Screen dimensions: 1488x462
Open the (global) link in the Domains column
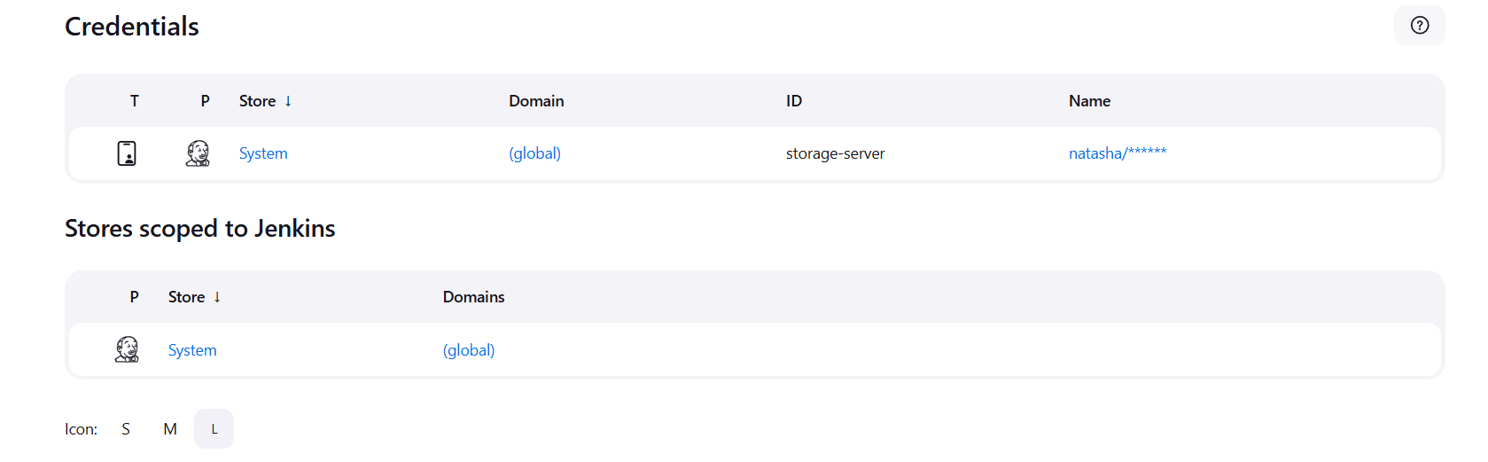469,350
